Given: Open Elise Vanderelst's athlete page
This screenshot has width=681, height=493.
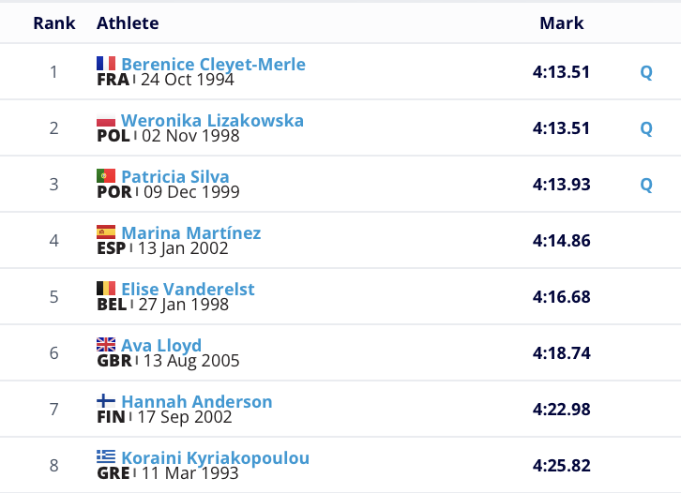Looking at the screenshot, I should tap(188, 290).
